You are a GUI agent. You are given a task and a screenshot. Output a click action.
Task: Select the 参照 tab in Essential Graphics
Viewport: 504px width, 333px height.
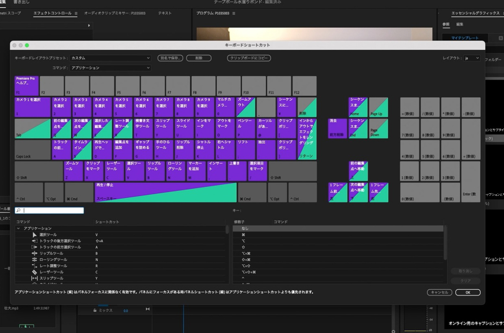click(x=446, y=24)
